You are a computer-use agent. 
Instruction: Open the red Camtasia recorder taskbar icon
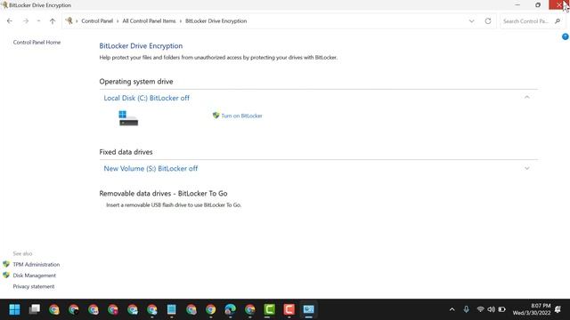coord(289,309)
